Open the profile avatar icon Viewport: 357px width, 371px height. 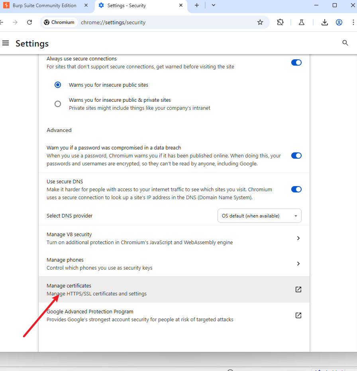pyautogui.click(x=339, y=22)
